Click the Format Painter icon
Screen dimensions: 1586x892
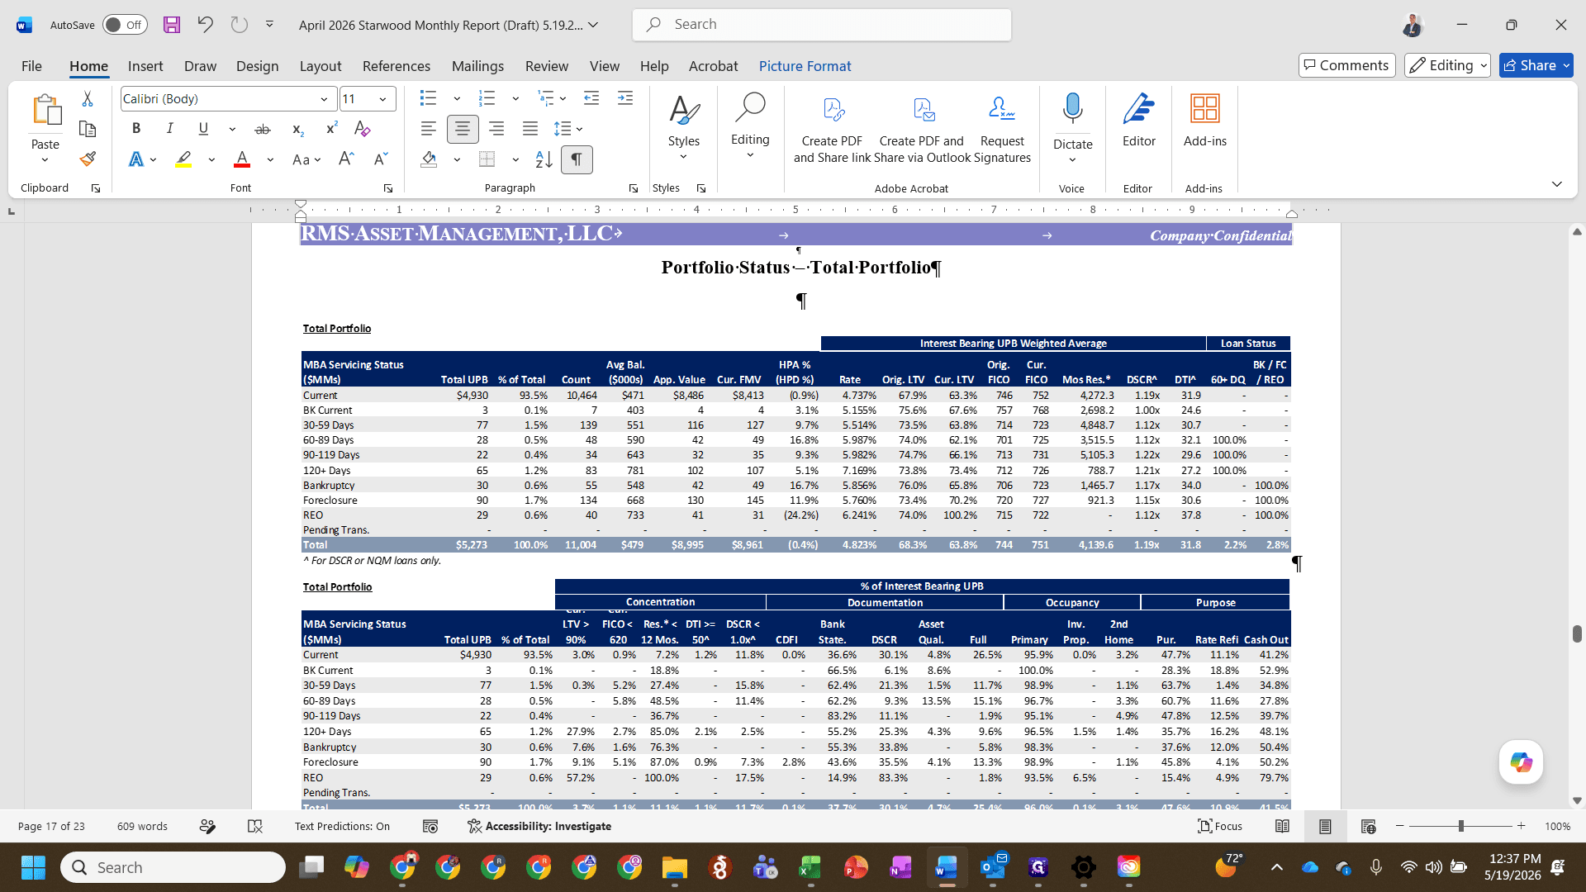pos(88,159)
